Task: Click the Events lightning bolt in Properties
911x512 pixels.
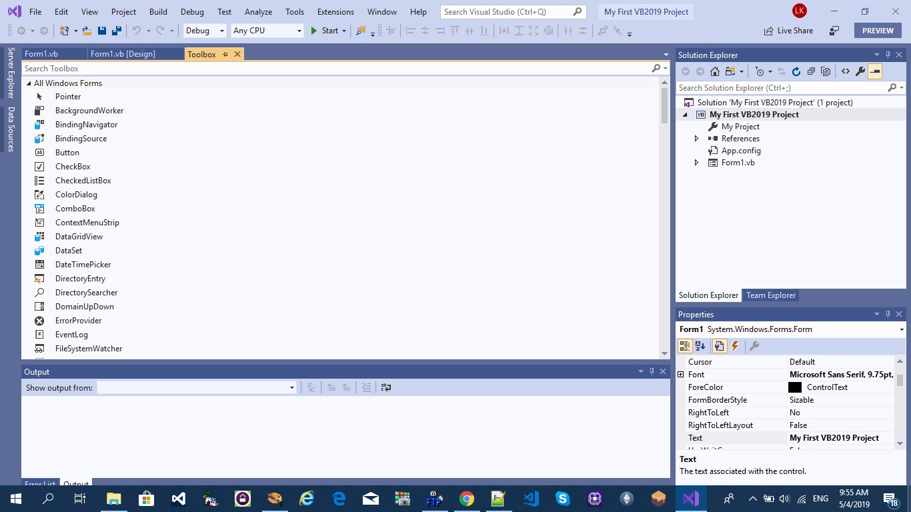Action: point(735,346)
